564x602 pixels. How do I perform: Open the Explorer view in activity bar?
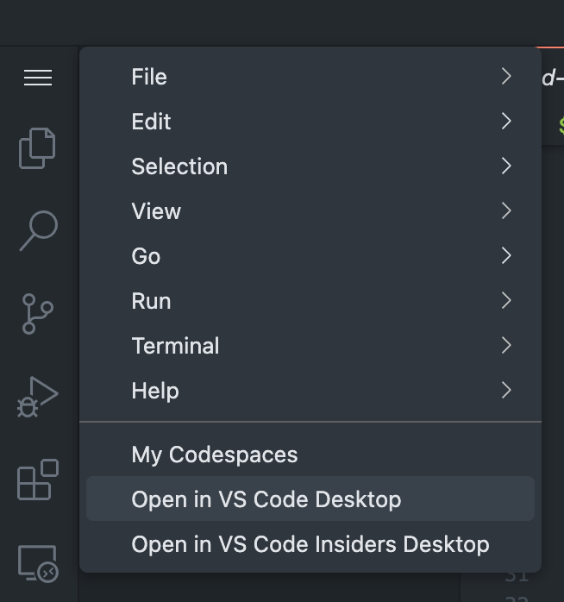pyautogui.click(x=37, y=148)
